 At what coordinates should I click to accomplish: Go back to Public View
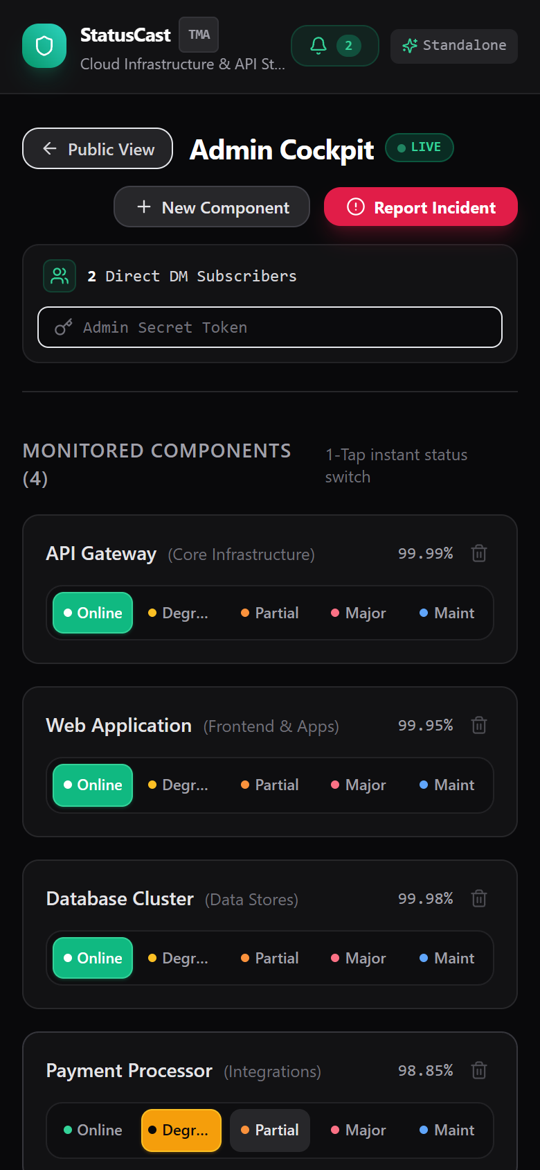(98, 148)
